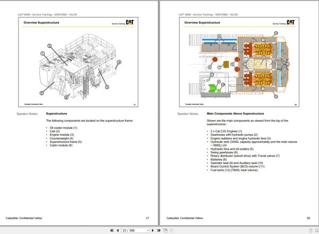
Task: Jump to the first page
Action: click(x=112, y=230)
